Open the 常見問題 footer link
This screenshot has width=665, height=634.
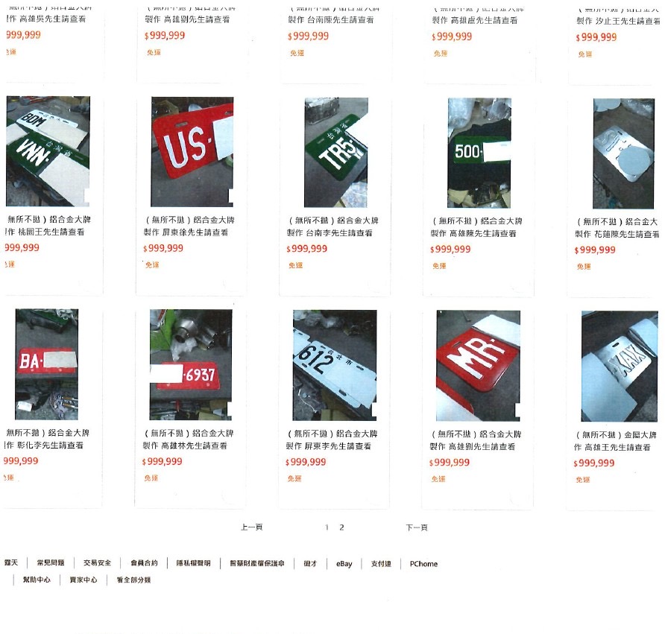51,562
